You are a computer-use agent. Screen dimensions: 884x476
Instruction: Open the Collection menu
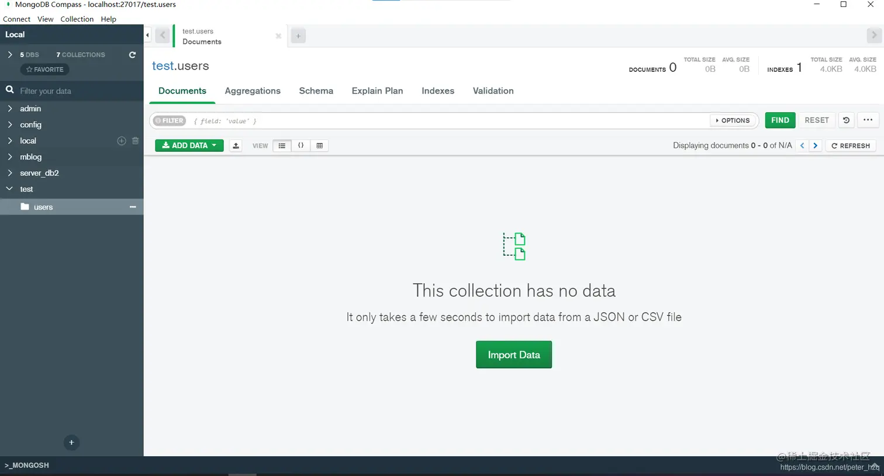click(77, 19)
